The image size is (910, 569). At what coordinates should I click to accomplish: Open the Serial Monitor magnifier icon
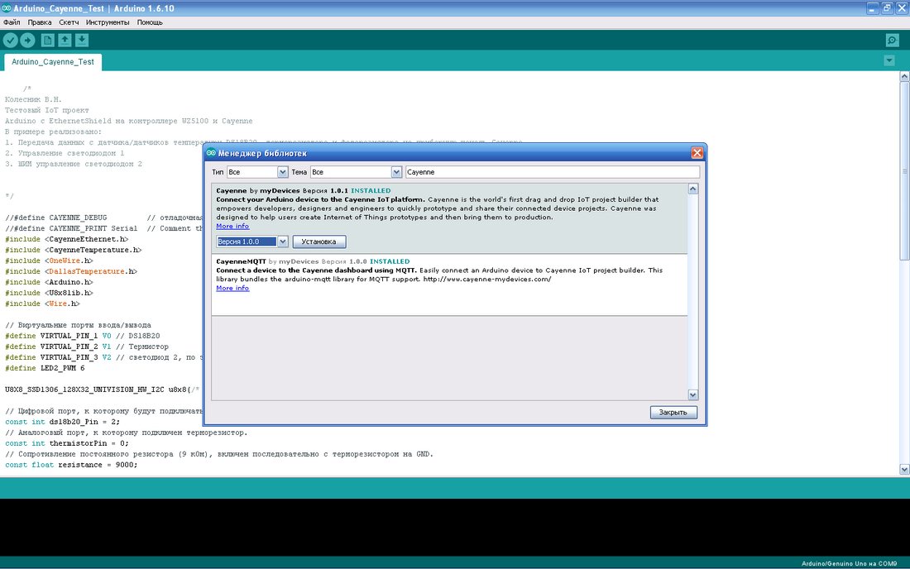pos(892,40)
